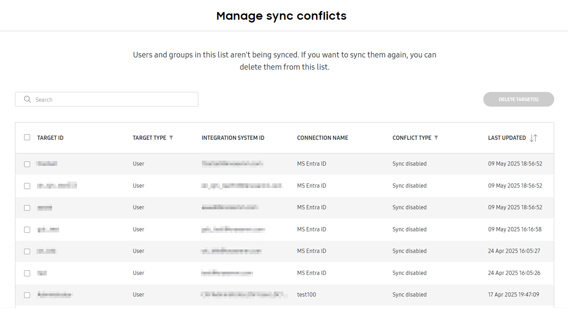Click the CONNECTION NAME column header
Viewport: 568px width, 318px height.
[x=322, y=138]
